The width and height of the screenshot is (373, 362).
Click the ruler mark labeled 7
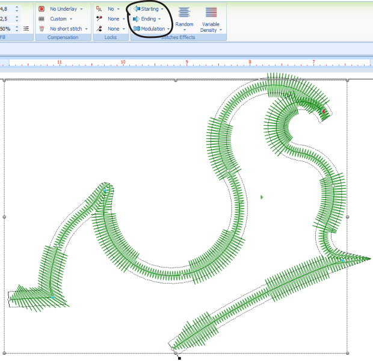313,62
